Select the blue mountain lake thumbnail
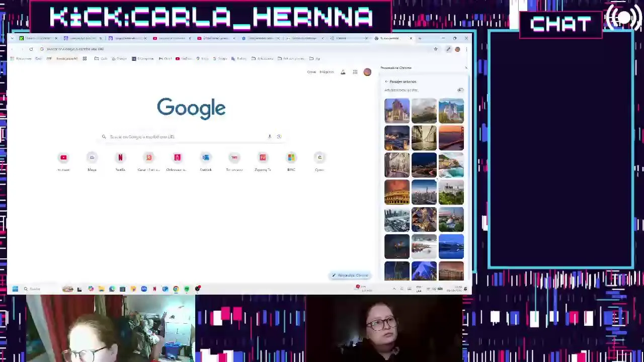The width and height of the screenshot is (644, 362). (451, 247)
